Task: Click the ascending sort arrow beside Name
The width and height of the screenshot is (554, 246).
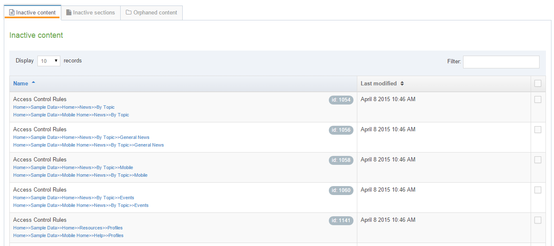Action: coord(34,83)
